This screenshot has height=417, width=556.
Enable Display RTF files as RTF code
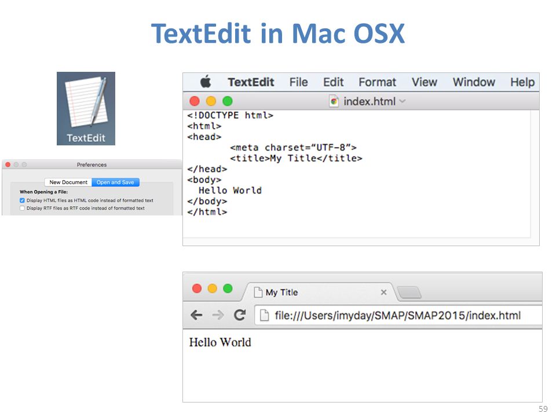tap(23, 208)
